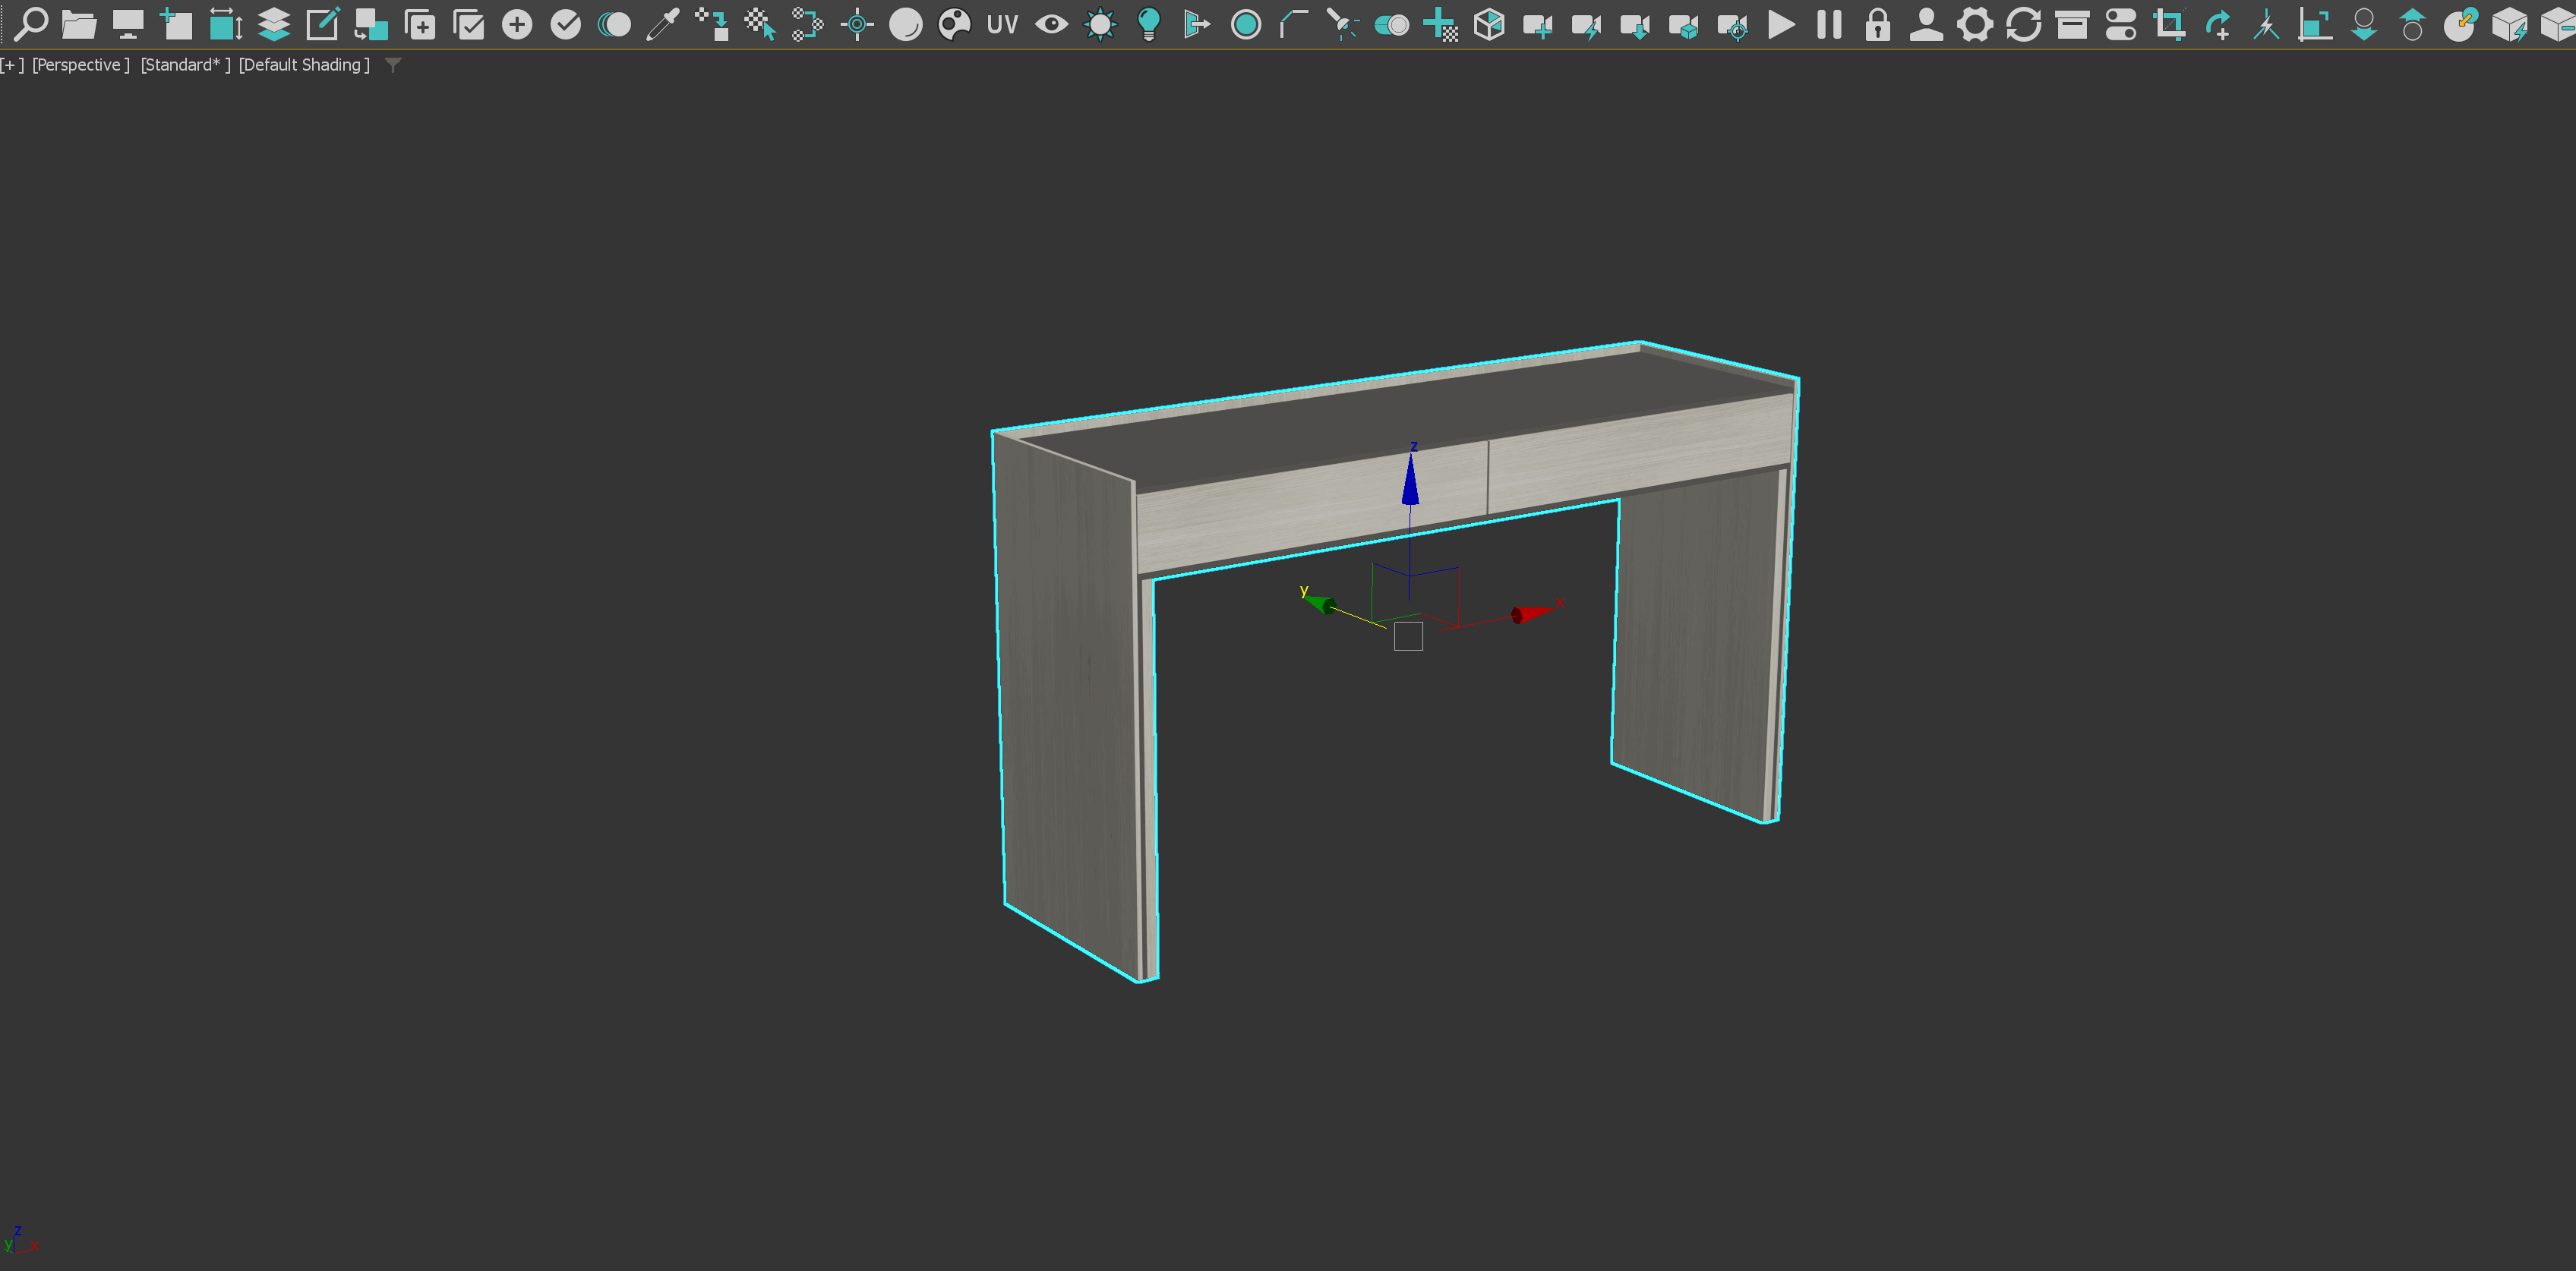Click the teal ring circle icon
This screenshot has height=1271, width=2576.
(x=1246, y=24)
